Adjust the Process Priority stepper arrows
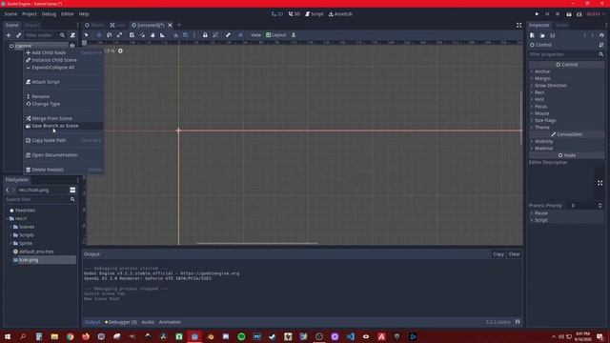The height and width of the screenshot is (343, 610). point(600,206)
